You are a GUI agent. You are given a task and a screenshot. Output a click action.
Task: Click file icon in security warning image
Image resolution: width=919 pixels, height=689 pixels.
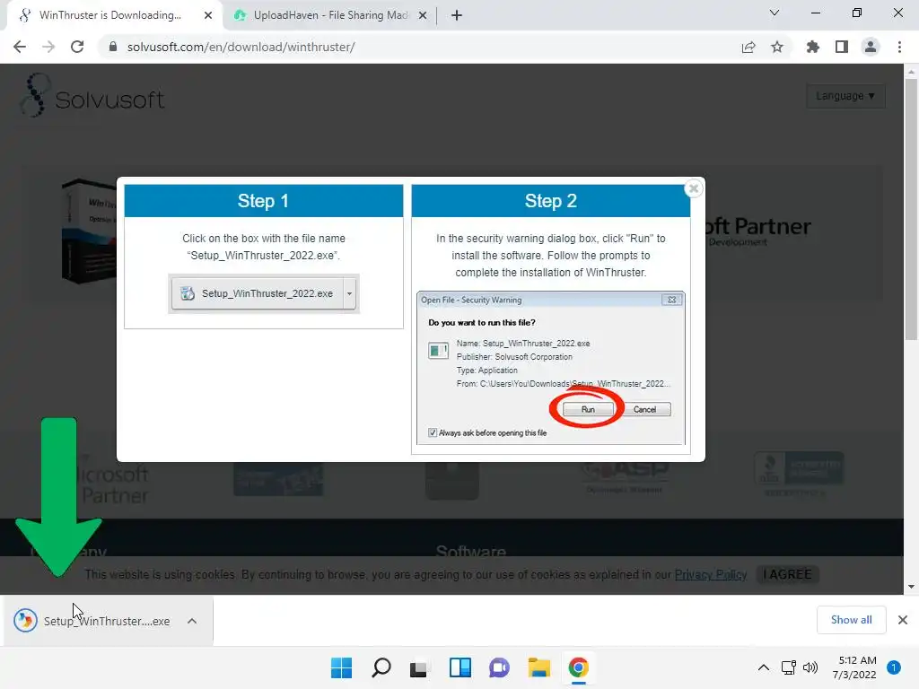pos(438,351)
